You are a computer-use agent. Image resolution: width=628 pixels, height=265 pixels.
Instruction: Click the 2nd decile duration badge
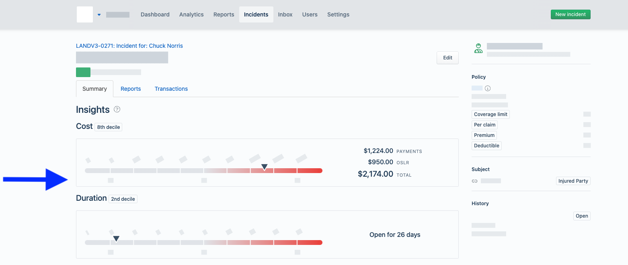[x=123, y=199]
